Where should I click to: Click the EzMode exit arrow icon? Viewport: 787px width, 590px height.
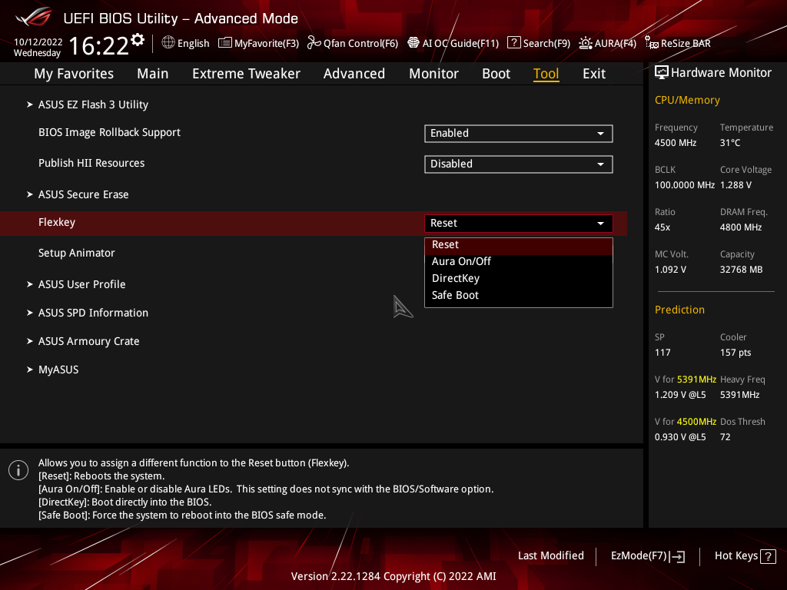coord(677,556)
